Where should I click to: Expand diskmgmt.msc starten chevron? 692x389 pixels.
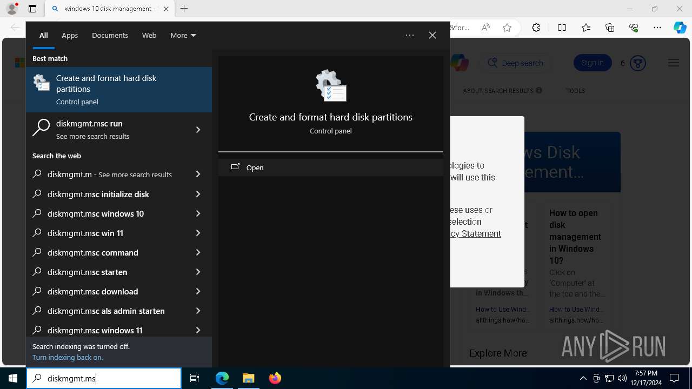point(198,272)
